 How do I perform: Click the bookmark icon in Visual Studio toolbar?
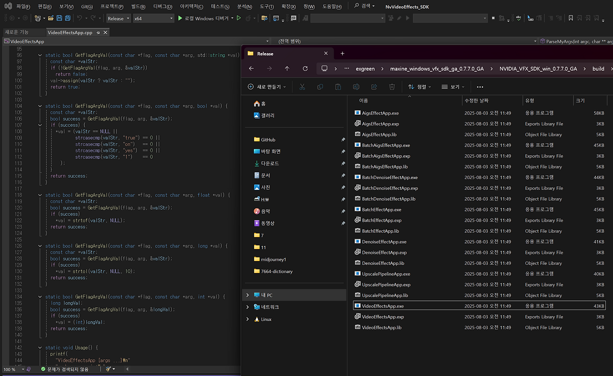pos(570,18)
